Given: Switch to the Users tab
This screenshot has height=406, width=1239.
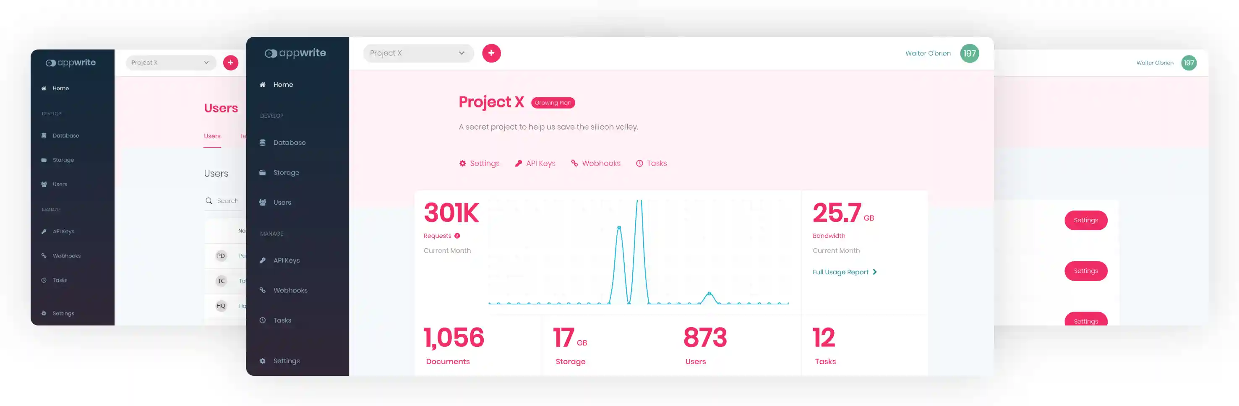Looking at the screenshot, I should 212,136.
